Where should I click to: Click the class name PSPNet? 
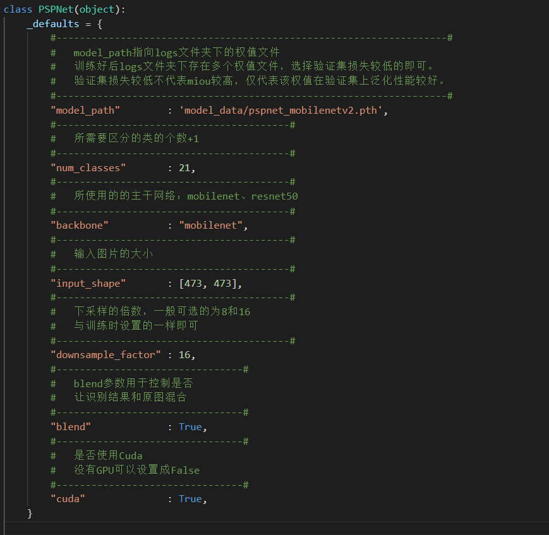click(x=56, y=9)
